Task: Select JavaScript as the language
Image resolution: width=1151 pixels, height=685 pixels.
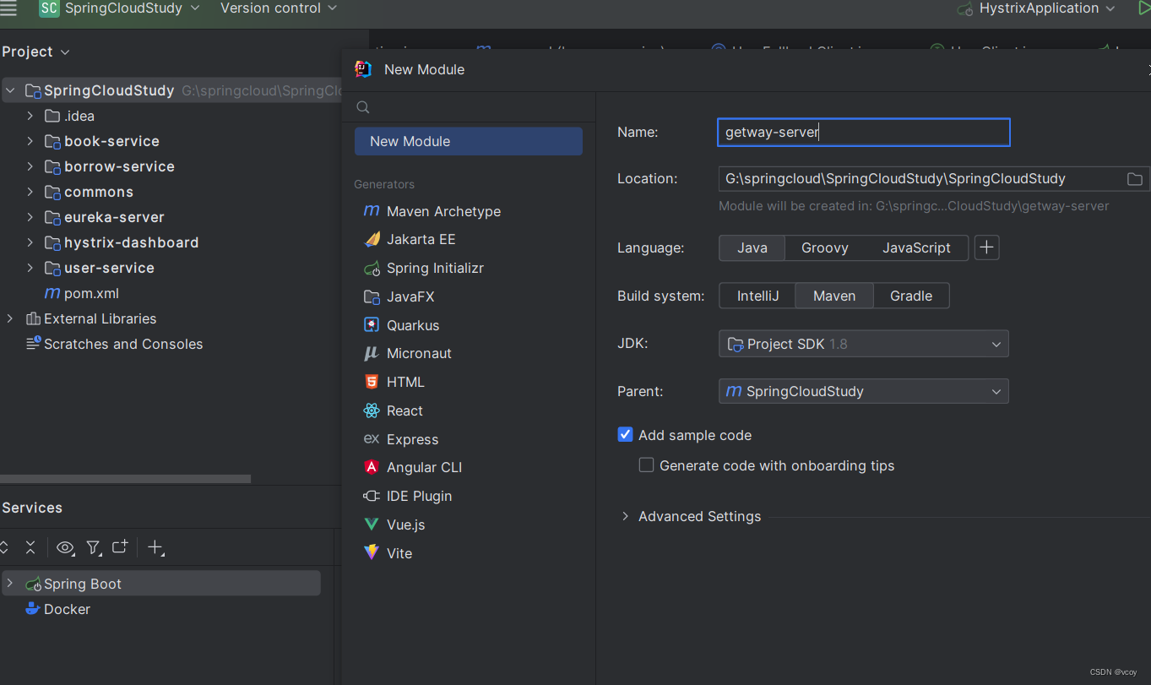Action: click(x=916, y=247)
